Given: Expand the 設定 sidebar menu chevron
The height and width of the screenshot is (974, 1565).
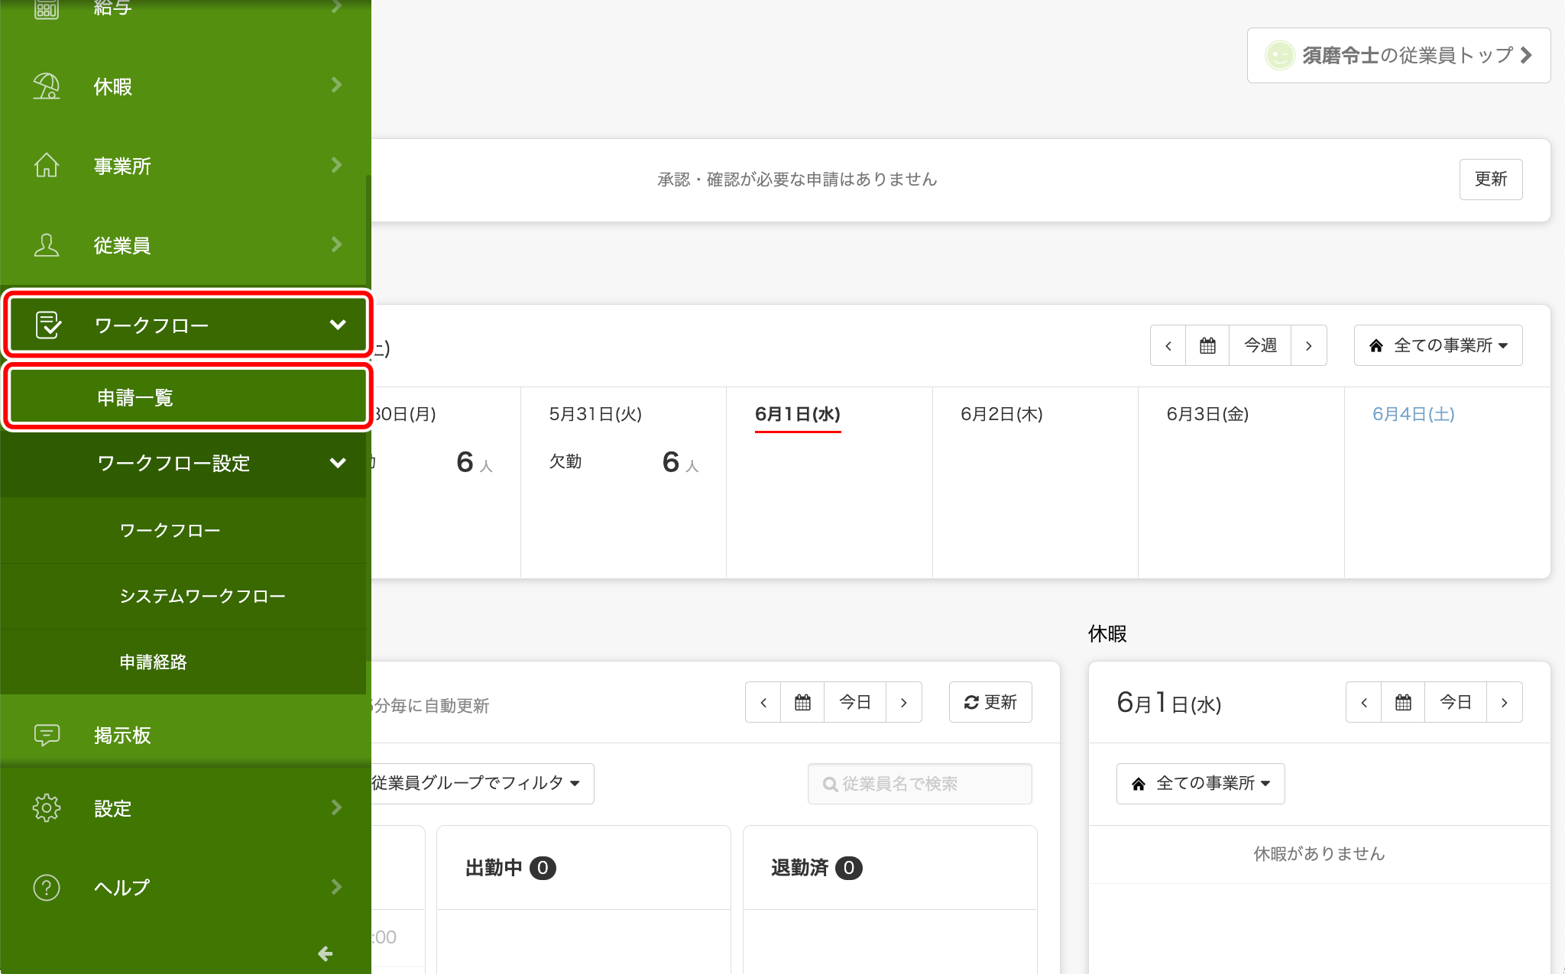Looking at the screenshot, I should pyautogui.click(x=336, y=807).
